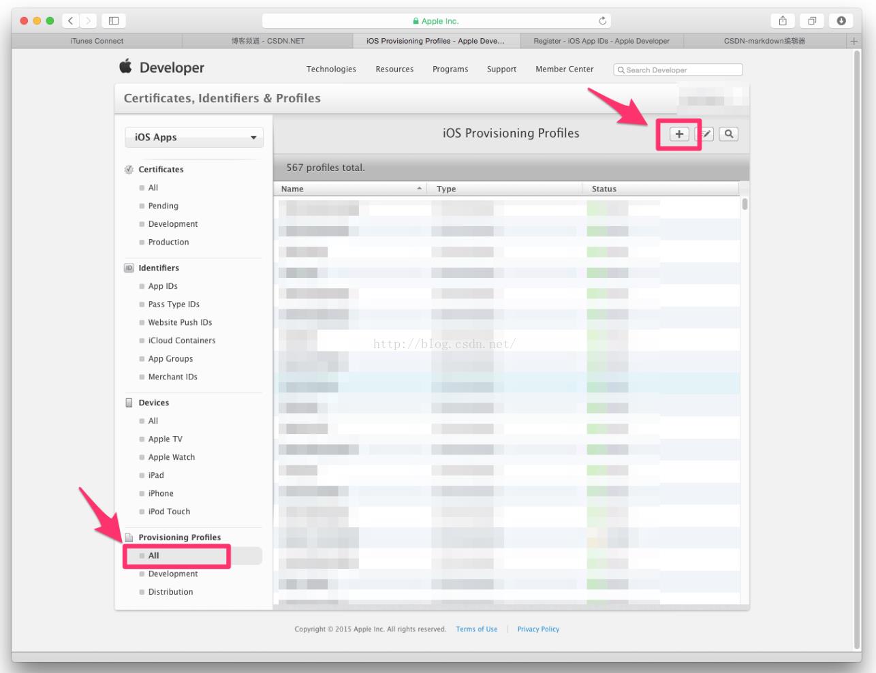Select Production certificates
Screen dimensions: 876x673
tap(168, 242)
